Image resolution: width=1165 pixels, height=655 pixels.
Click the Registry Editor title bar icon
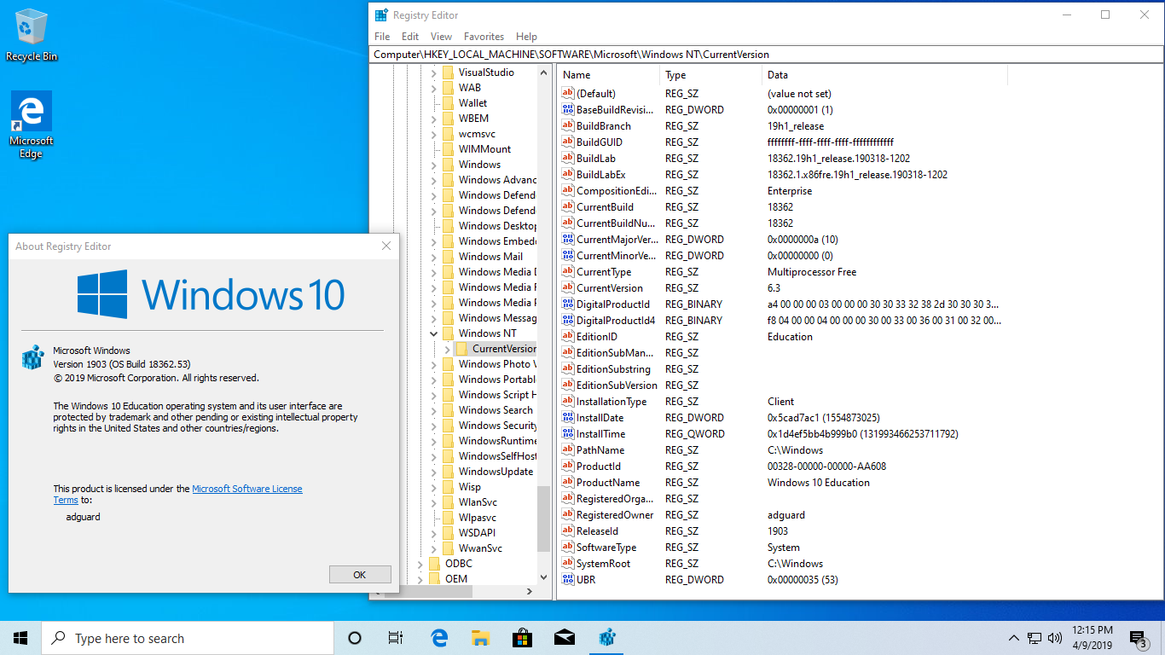(x=381, y=14)
